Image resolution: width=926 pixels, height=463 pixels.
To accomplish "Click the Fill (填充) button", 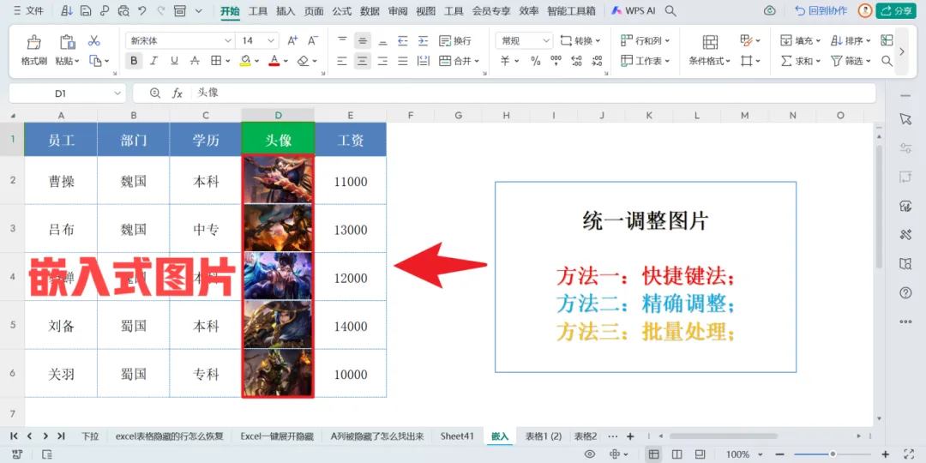I will click(801, 41).
